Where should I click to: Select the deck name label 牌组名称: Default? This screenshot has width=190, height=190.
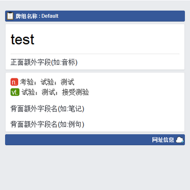[37, 16]
